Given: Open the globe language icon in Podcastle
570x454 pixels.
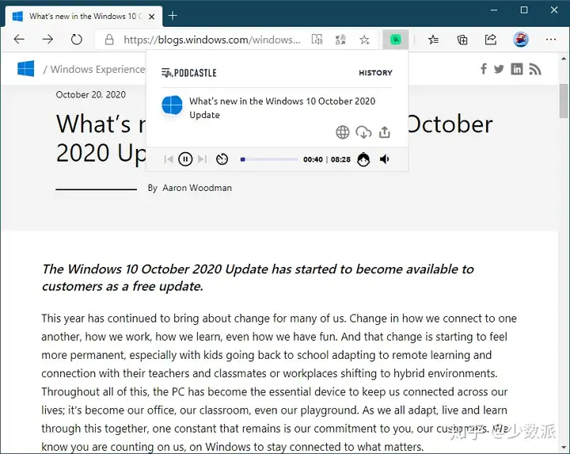Looking at the screenshot, I should (343, 132).
